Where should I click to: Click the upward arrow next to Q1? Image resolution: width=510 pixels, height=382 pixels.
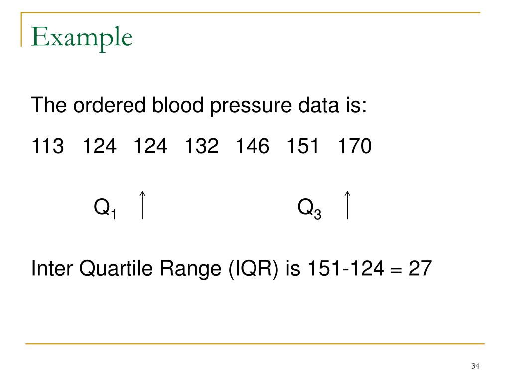click(142, 205)
